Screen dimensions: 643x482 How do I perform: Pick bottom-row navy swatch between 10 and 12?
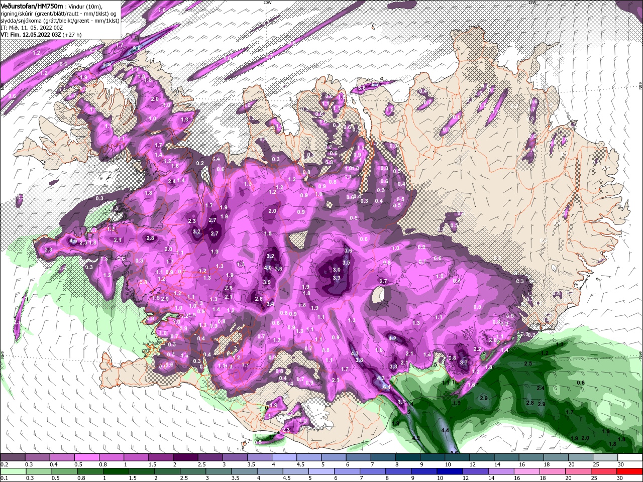(x=450, y=471)
